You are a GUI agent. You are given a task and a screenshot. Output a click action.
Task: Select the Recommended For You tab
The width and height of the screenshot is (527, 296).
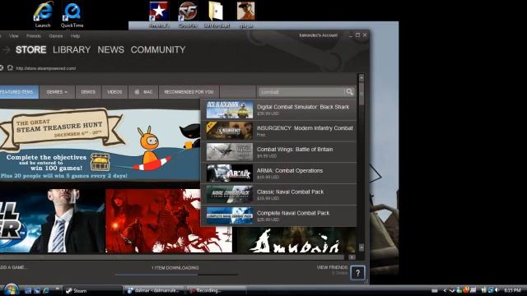point(189,91)
